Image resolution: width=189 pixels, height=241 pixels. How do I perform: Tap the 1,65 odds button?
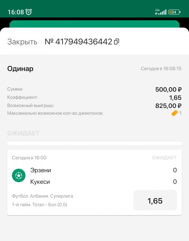point(155,201)
